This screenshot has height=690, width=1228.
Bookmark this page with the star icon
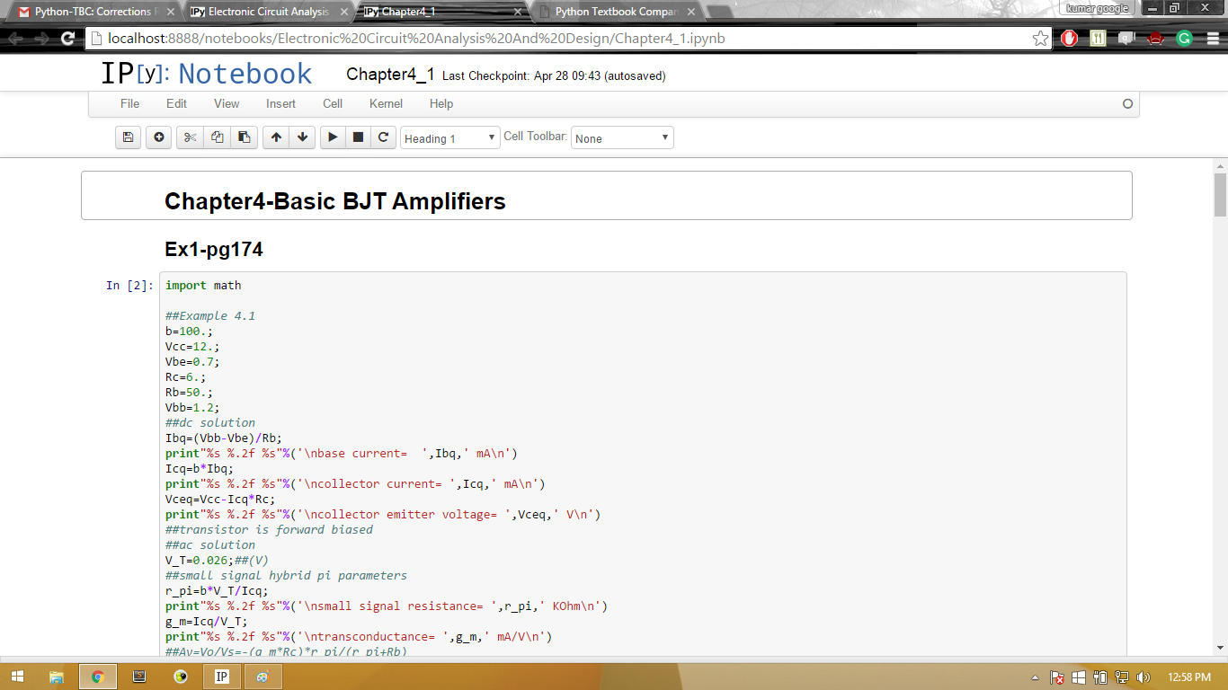click(x=1040, y=39)
